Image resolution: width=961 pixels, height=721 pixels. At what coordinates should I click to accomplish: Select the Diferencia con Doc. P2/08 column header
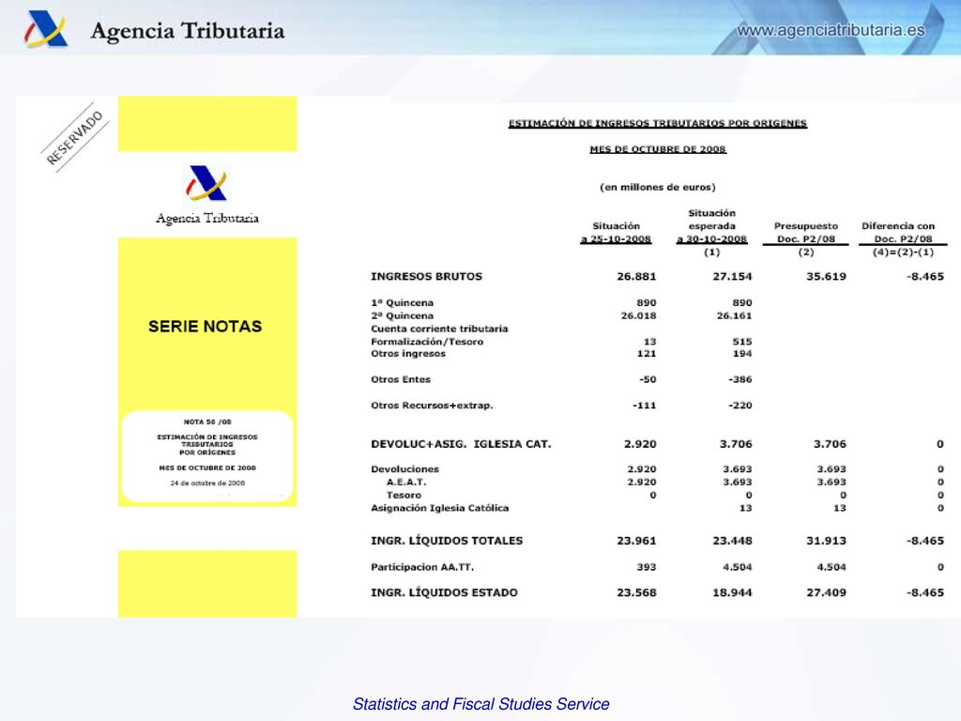pos(903,233)
